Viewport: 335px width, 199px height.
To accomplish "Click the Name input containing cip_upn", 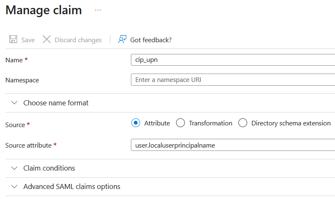I will click(x=233, y=60).
